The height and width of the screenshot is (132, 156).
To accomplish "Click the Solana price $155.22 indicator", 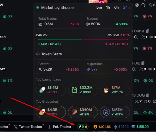I will pyautogui.click(x=140, y=127).
